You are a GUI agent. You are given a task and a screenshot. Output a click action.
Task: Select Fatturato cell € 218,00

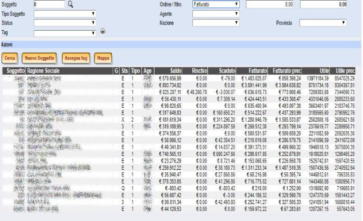click(259, 188)
